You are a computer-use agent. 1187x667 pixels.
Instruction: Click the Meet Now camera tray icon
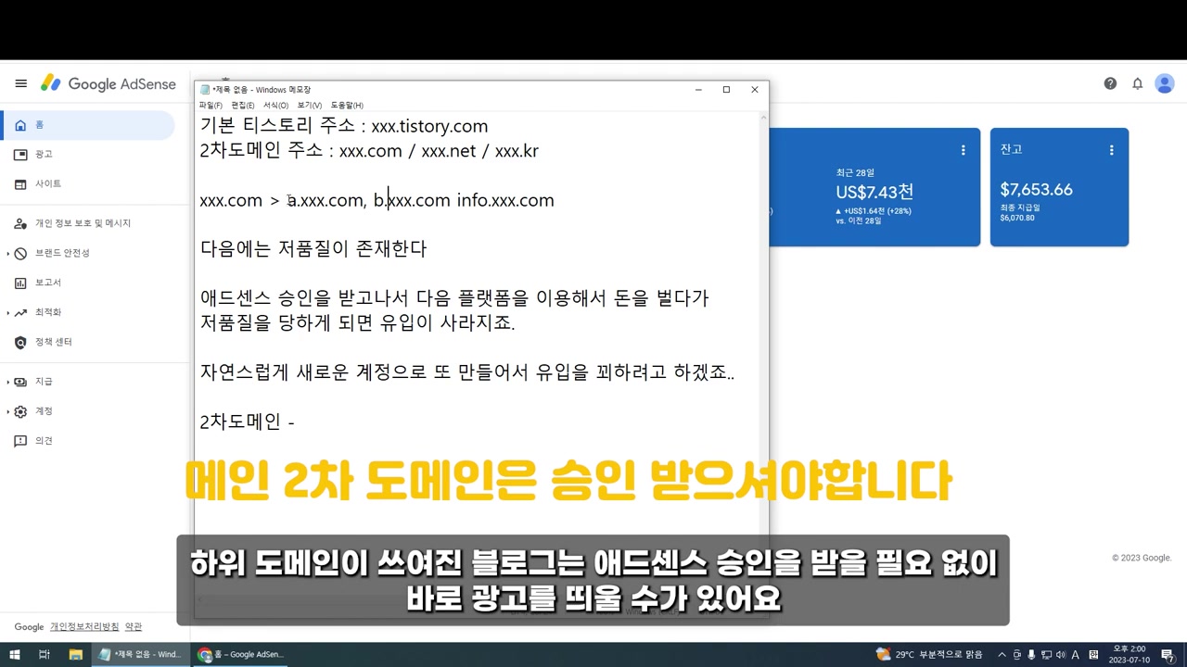pos(1016,655)
